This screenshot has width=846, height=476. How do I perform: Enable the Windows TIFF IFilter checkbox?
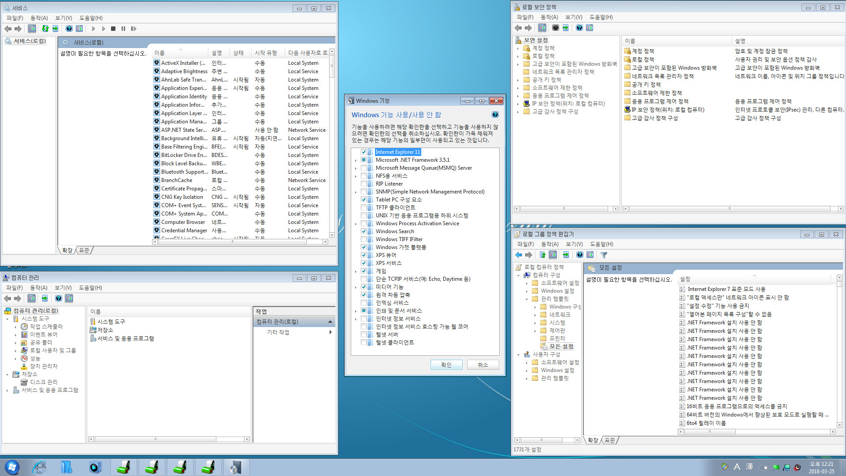point(364,239)
